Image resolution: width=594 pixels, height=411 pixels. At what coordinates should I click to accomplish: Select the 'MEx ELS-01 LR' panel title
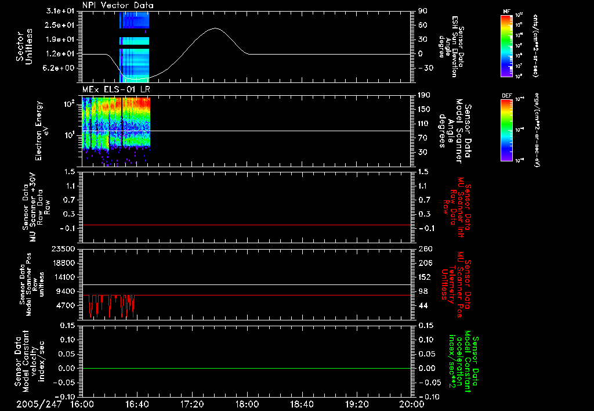click(x=116, y=89)
